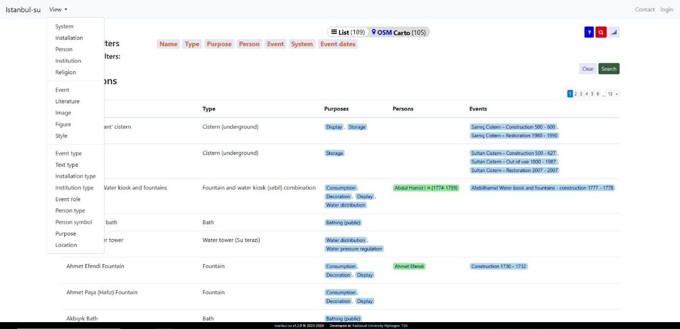Open the Akbıyık Bath entry

point(82,318)
